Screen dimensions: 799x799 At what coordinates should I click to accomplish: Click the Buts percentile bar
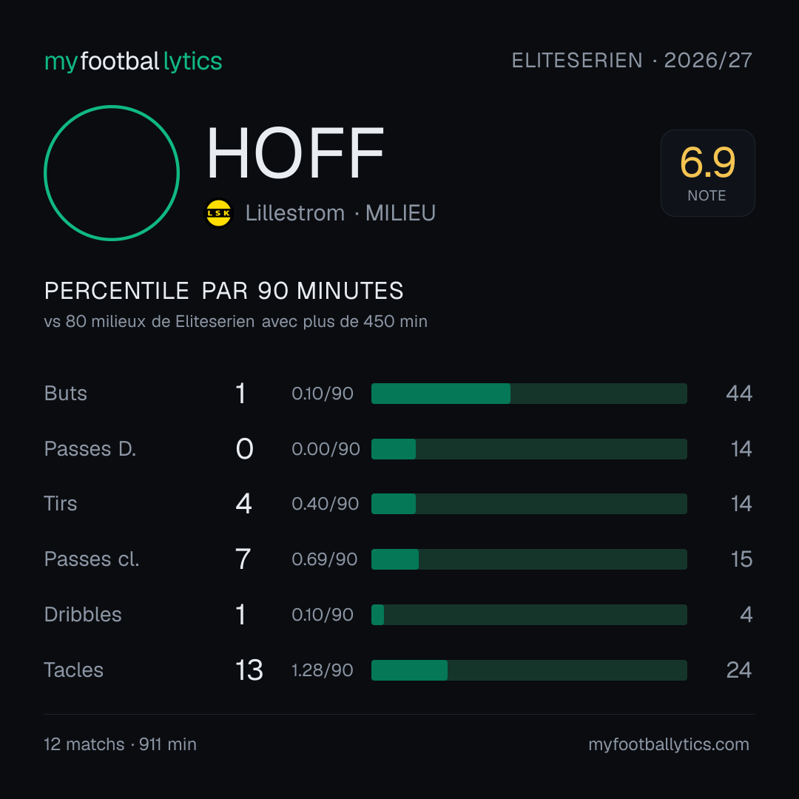(529, 394)
